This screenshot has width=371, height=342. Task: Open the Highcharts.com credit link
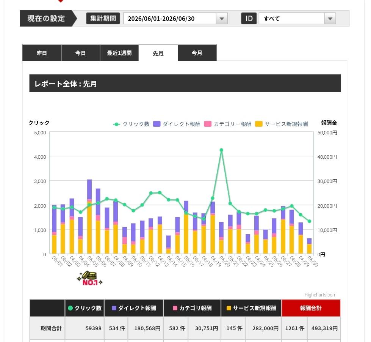coord(320,295)
